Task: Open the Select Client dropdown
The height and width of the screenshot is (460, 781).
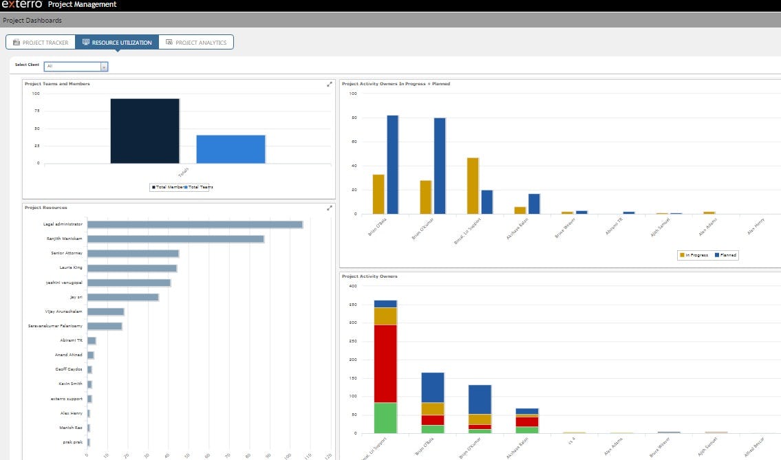Action: pyautogui.click(x=105, y=65)
